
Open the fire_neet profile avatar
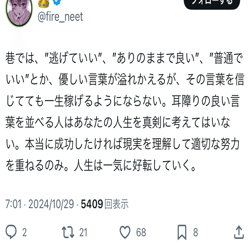tap(19, 12)
